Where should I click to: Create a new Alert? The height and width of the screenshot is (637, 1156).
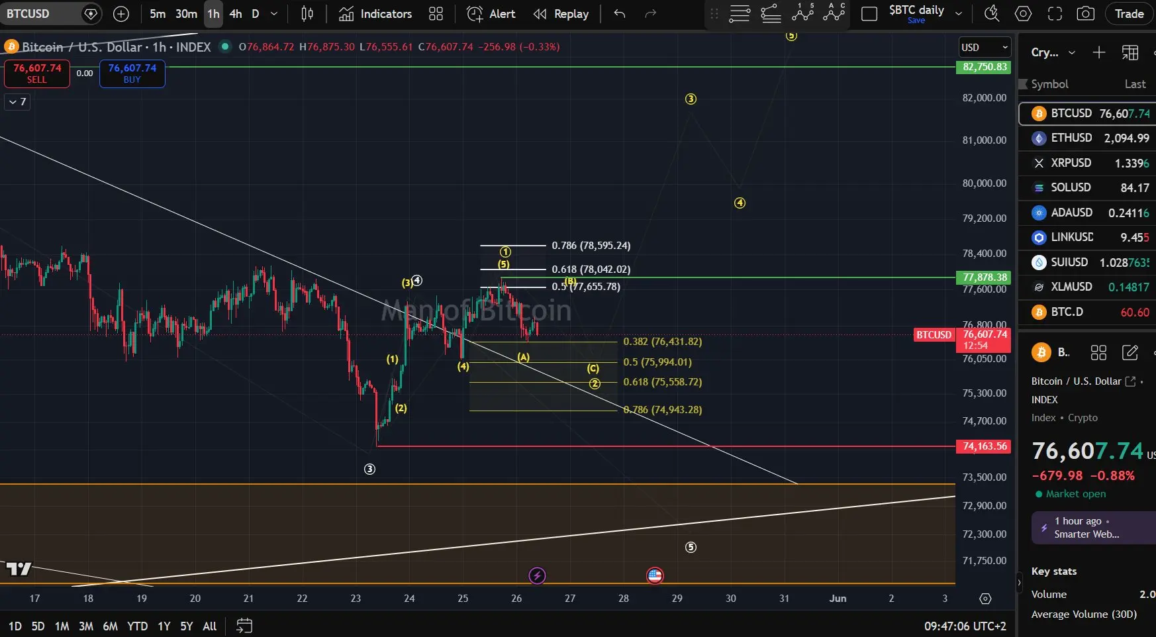tap(491, 14)
